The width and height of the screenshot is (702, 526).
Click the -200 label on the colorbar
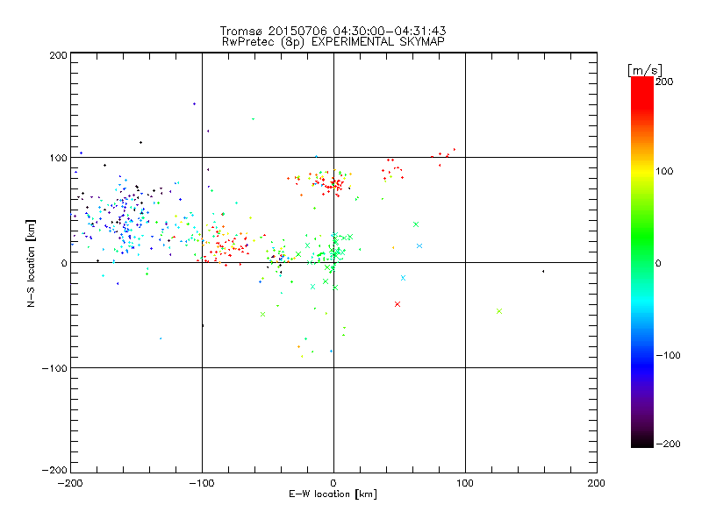point(668,444)
